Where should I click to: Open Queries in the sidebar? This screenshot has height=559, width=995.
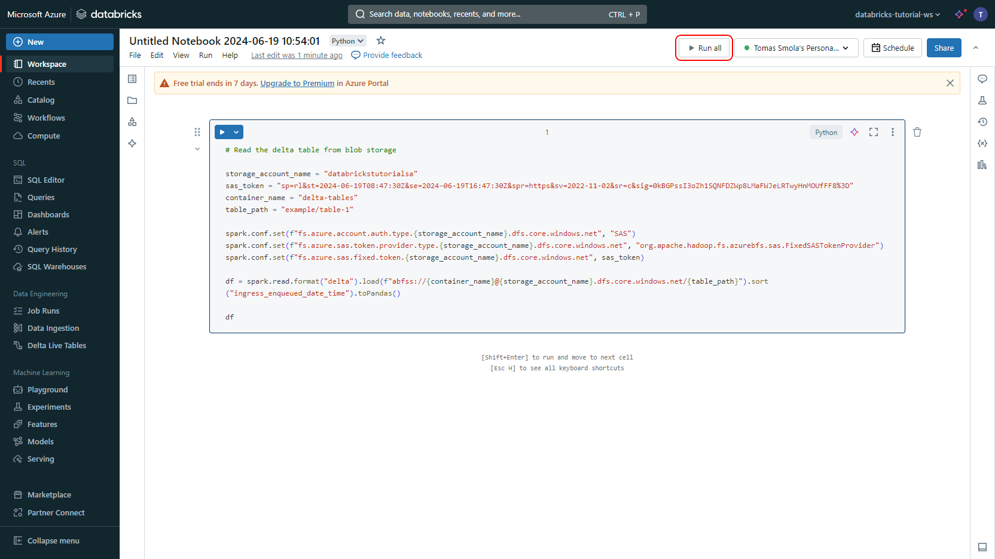[60, 197]
